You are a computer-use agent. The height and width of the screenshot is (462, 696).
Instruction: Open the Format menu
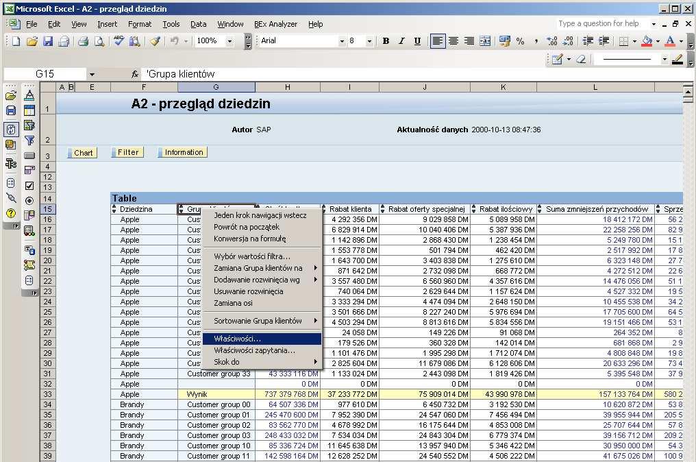pyautogui.click(x=140, y=24)
